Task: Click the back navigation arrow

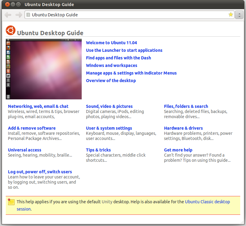Action: (x=8, y=15)
